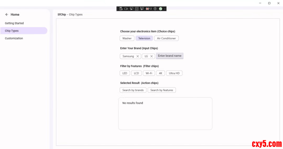283x149 pixels.
Task: Open Getting Started in the sidebar
Action: click(14, 23)
